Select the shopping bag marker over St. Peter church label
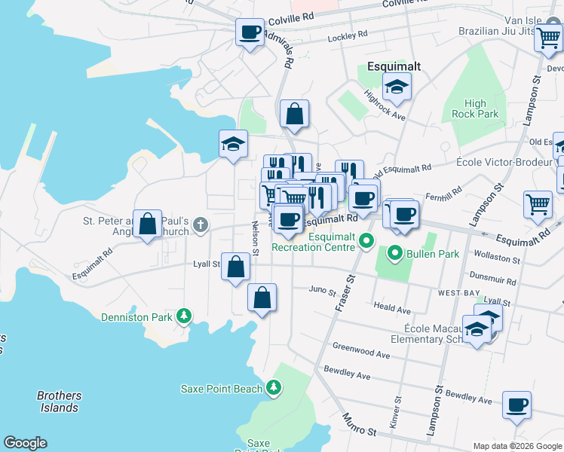The width and height of the screenshot is (564, 452). click(x=148, y=225)
